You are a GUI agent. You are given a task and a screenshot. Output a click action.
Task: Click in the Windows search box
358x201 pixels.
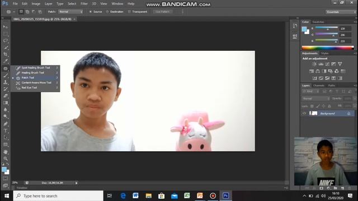[x=58, y=196]
